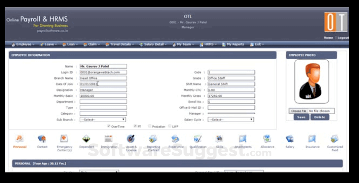Screen dimensions: 359x183
Task: Open the Reporting Contract icon
Action: point(153,139)
